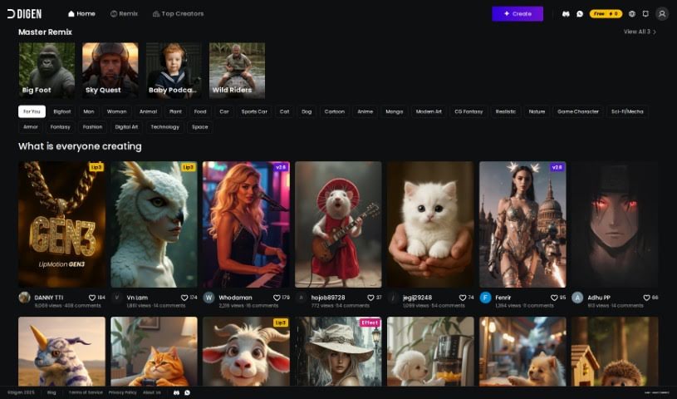Click the Create button

tap(518, 14)
